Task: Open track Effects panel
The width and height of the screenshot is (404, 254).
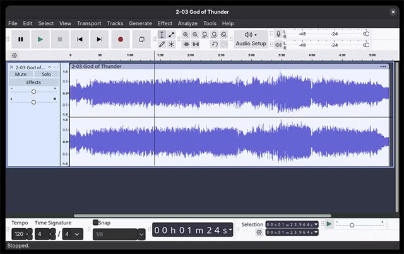Action: tap(33, 83)
